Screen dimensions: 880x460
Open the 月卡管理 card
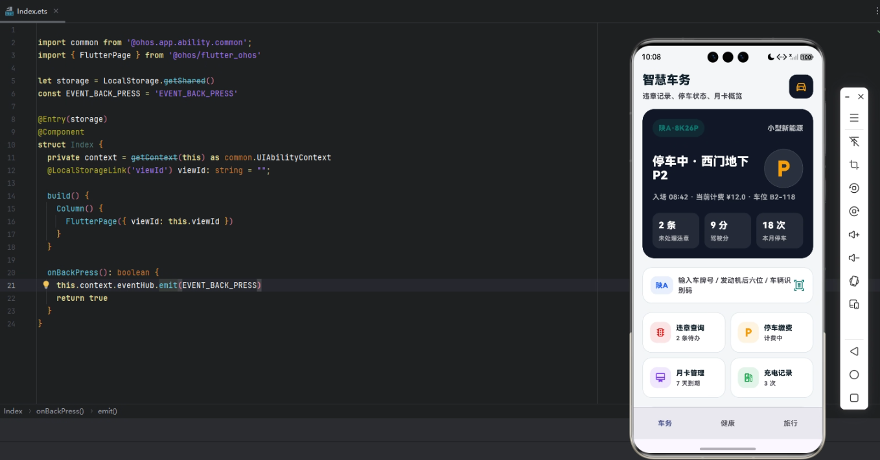(x=684, y=377)
